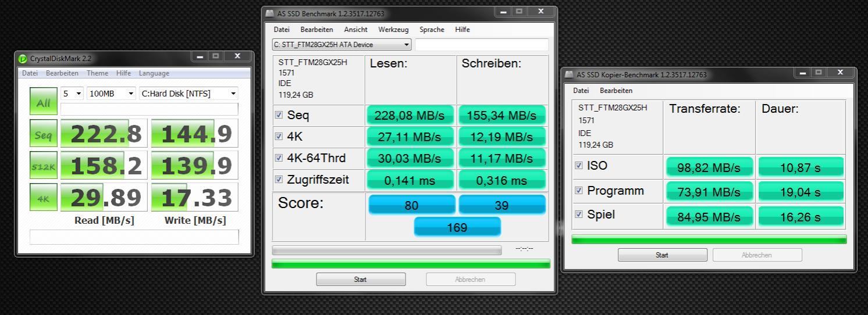Image resolution: width=868 pixels, height=315 pixels.
Task: Open the Sprache menu in AS SSD Benchmark
Action: pyautogui.click(x=432, y=30)
